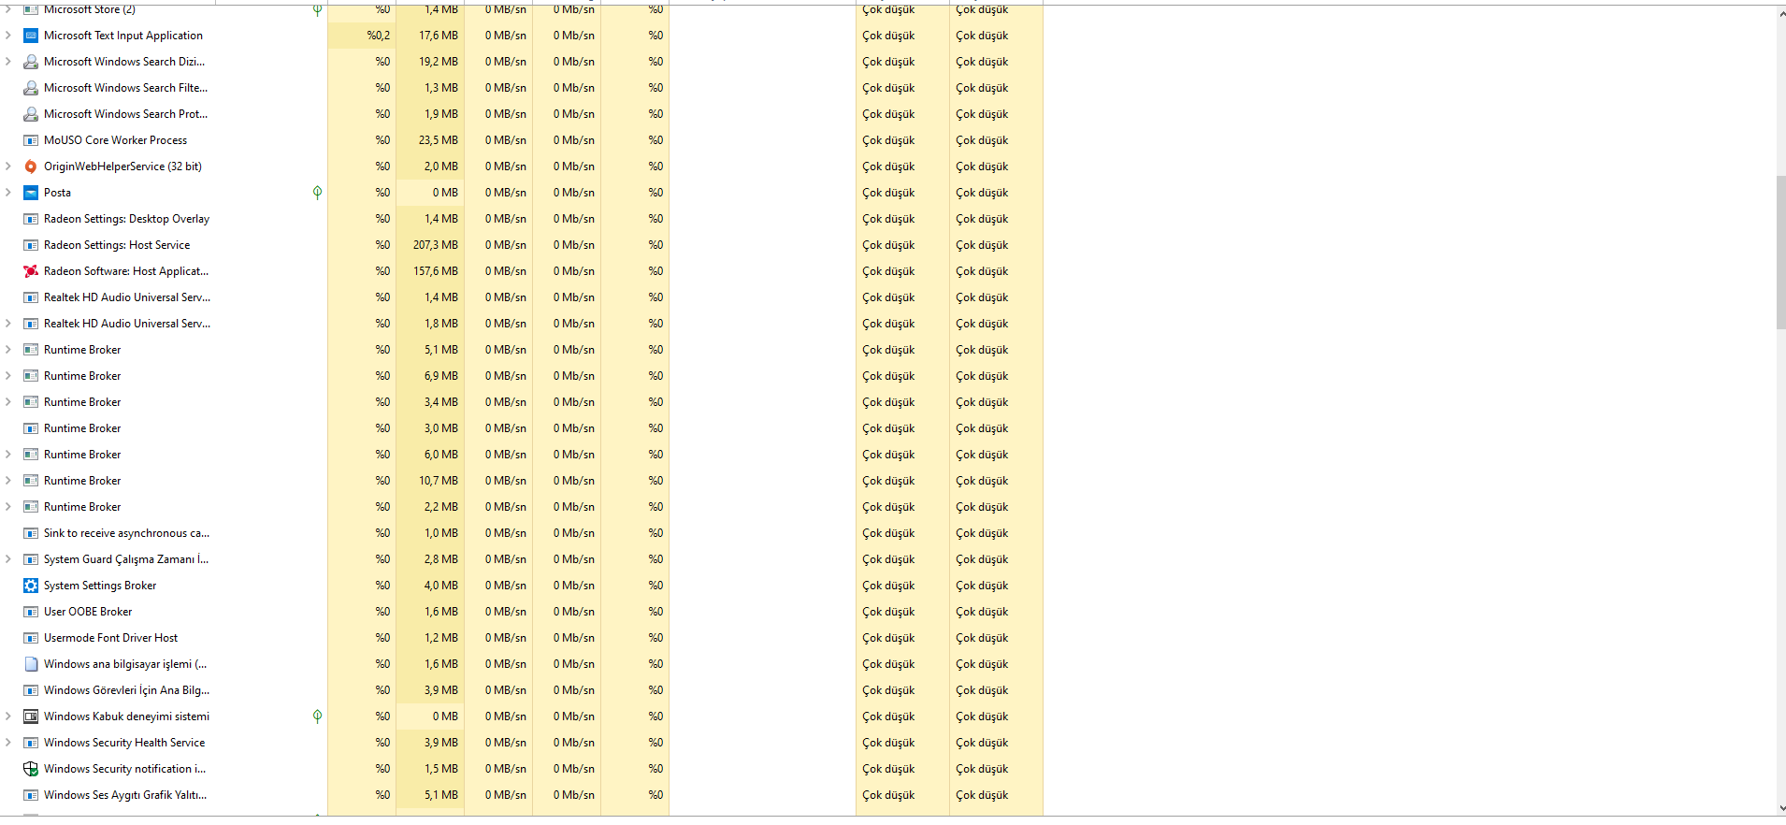Click the vertical scrollbar thumb of the process list

(x=1780, y=253)
